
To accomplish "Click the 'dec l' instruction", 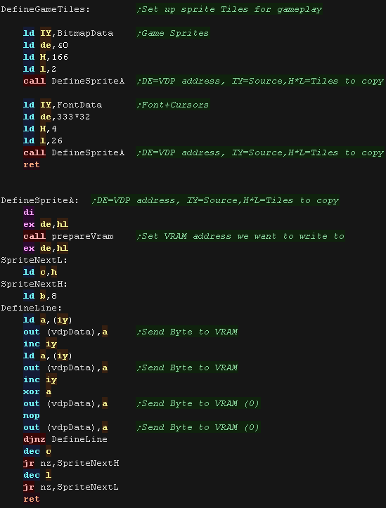I will [x=37, y=475].
